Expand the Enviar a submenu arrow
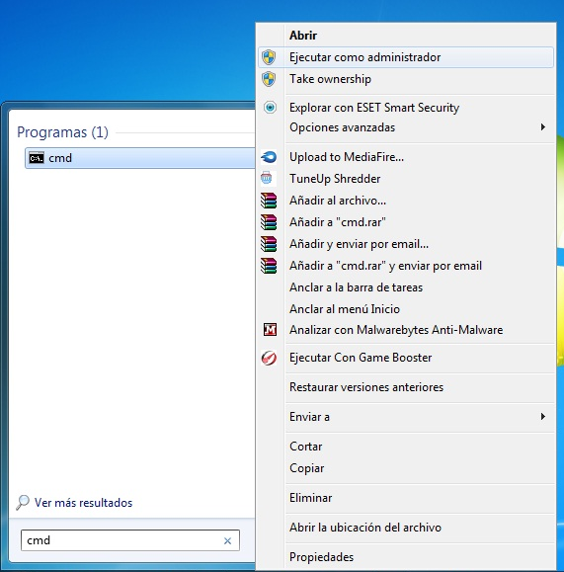This screenshot has width=564, height=572. [x=543, y=416]
